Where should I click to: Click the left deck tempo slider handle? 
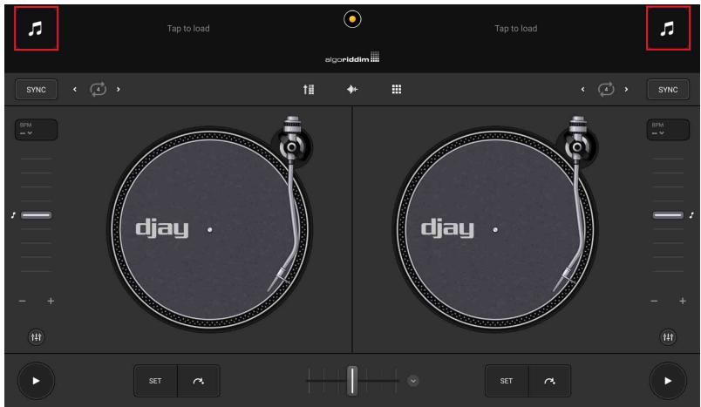click(x=37, y=215)
